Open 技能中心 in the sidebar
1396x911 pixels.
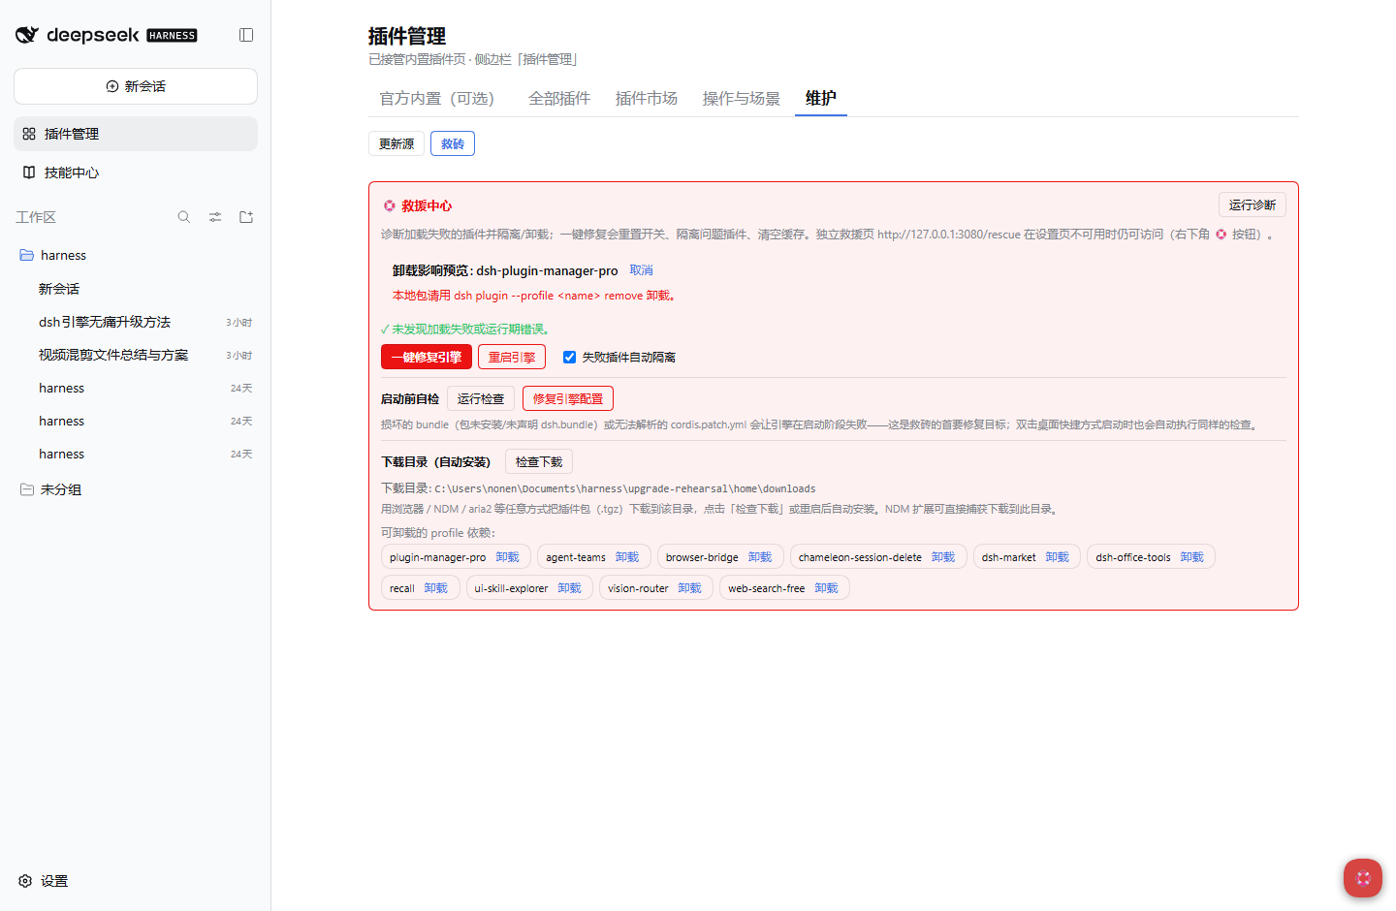[136, 173]
